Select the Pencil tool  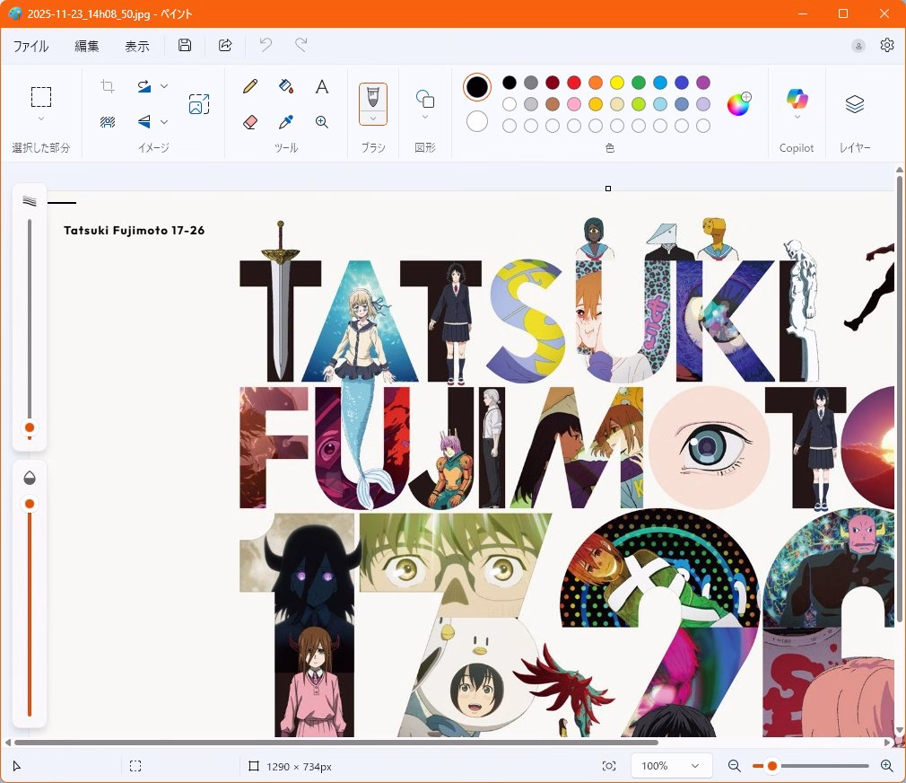(x=250, y=86)
